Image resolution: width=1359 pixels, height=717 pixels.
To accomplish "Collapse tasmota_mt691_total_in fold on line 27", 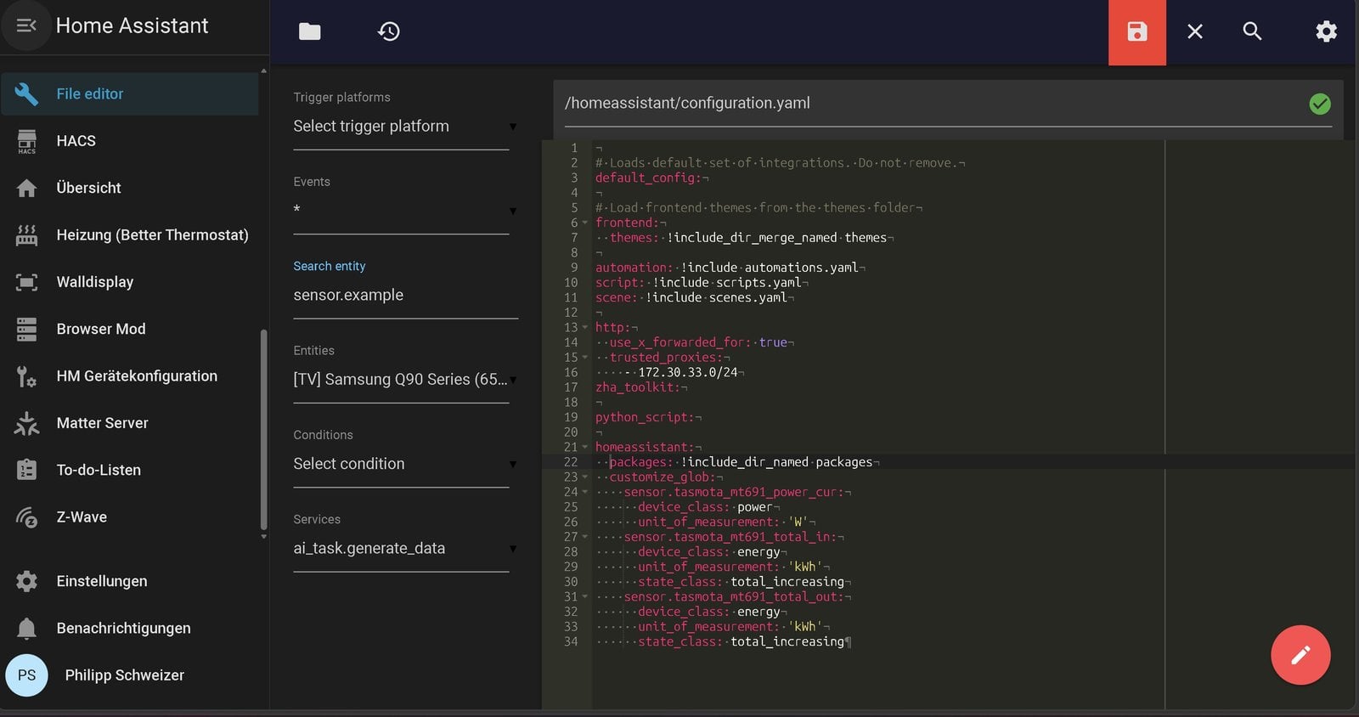I will (585, 537).
